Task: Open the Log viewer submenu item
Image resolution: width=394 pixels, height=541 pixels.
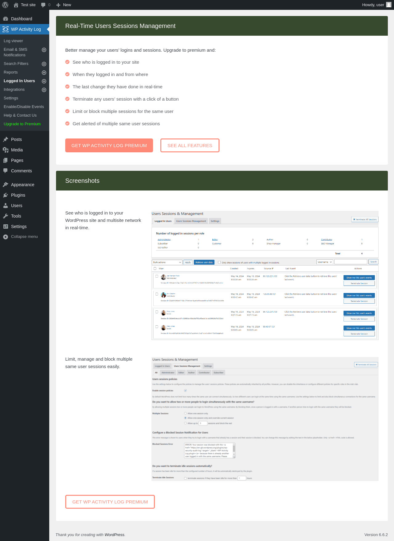Action: pos(13,41)
